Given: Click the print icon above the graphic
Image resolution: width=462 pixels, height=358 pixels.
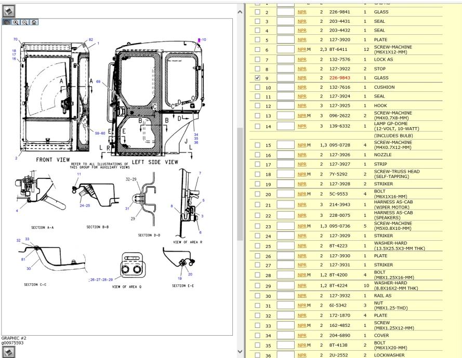Looking at the screenshot, I should pyautogui.click(x=8, y=11).
